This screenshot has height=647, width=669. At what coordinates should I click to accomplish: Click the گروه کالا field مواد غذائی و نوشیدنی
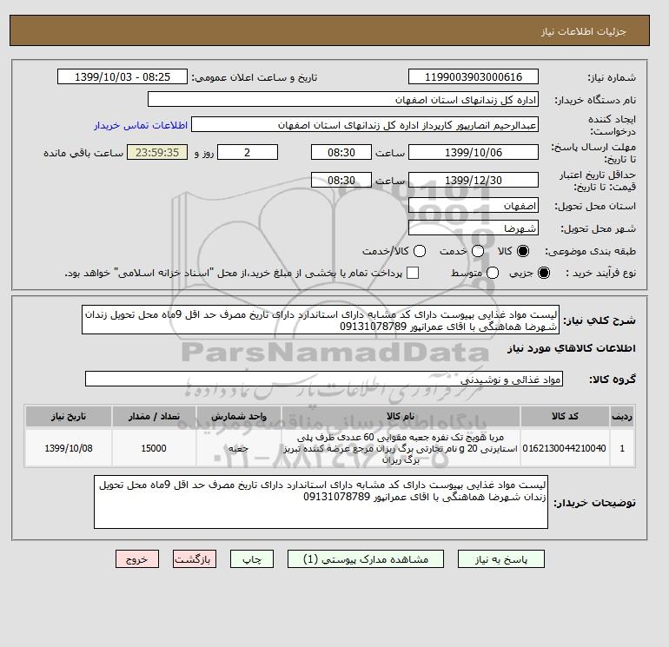[x=324, y=380]
